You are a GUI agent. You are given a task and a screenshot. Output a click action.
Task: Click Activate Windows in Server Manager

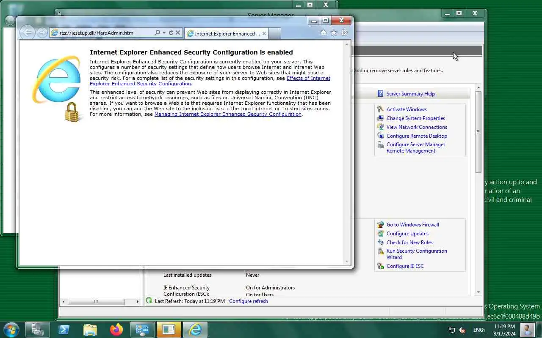coord(406,109)
